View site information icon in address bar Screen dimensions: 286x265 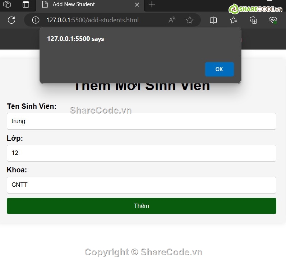click(36, 20)
